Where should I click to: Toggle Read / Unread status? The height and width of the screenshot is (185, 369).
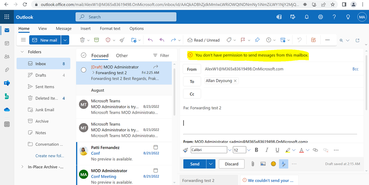tap(204, 40)
